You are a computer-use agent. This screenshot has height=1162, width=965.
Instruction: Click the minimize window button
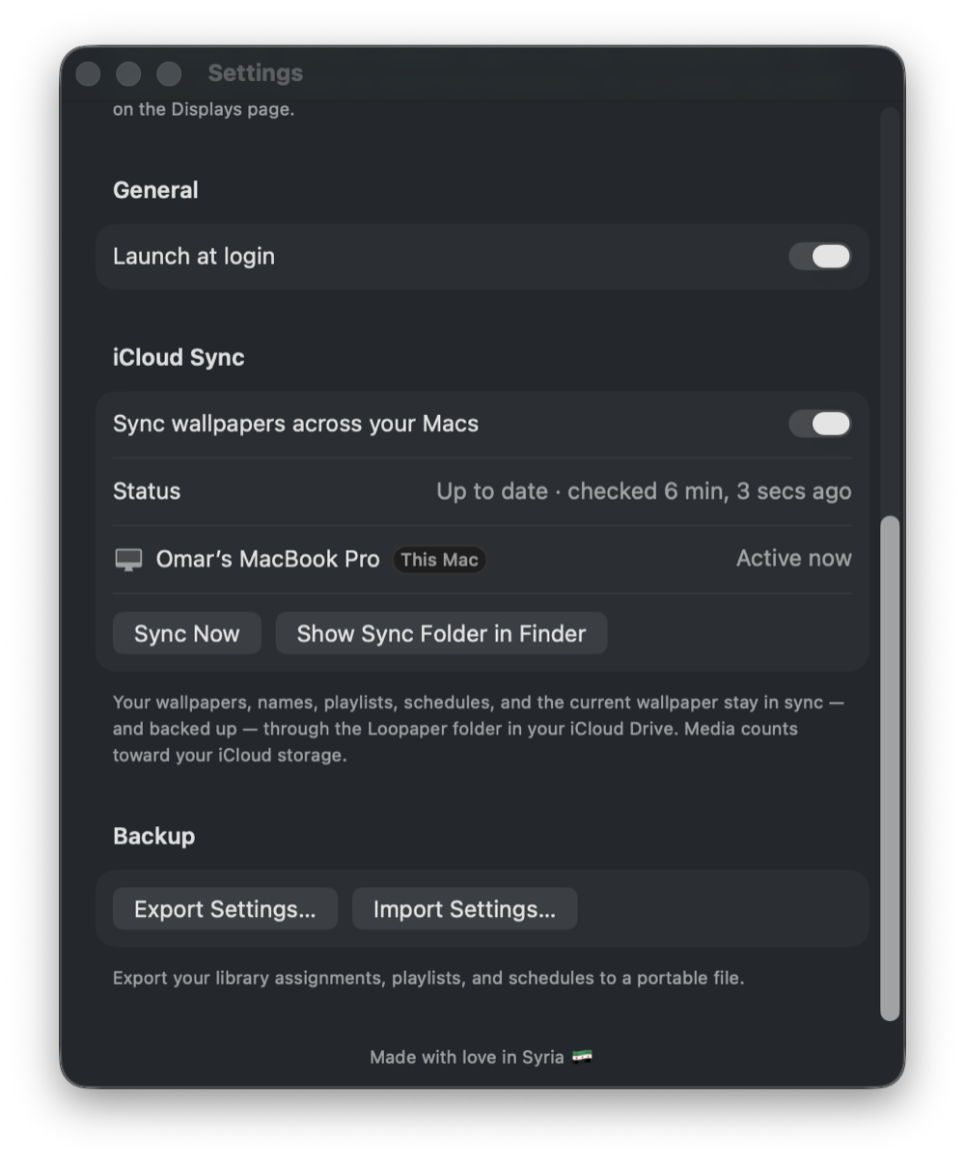pos(128,73)
